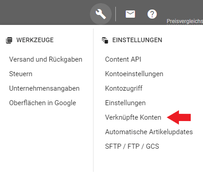Viewport: 203px width, 175px height.
Task: Open Kontozugriff
Action: (124, 88)
